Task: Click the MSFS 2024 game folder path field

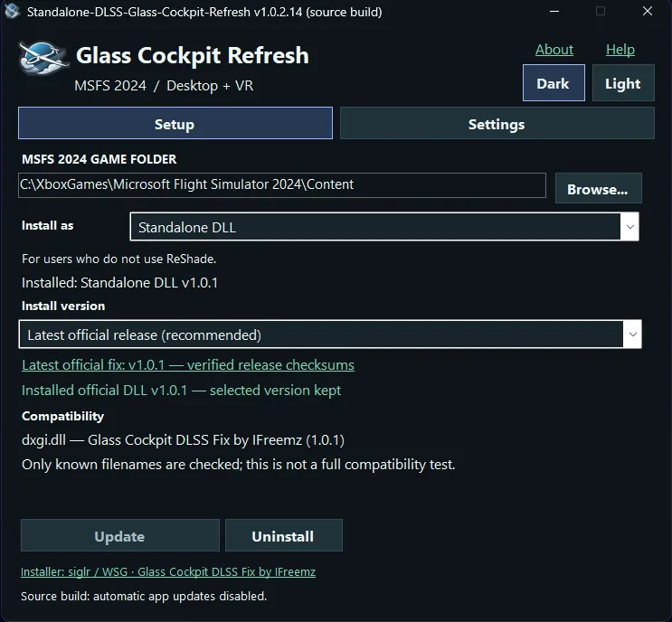Action: click(x=282, y=185)
